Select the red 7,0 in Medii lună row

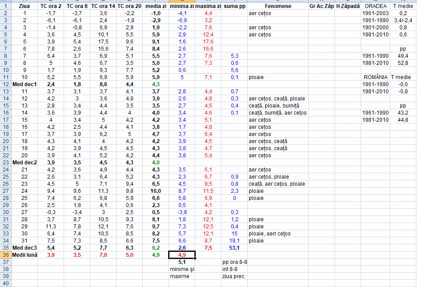coord(103,255)
